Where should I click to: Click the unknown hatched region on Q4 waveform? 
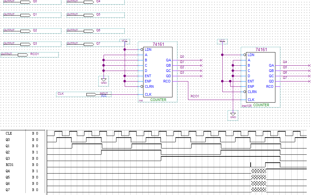point(259,171)
